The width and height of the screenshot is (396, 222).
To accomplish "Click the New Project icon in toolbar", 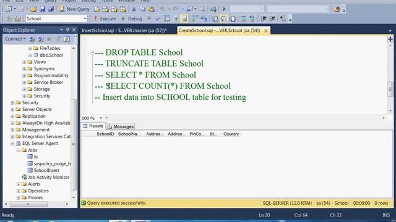I will pyautogui.click(x=8, y=9).
